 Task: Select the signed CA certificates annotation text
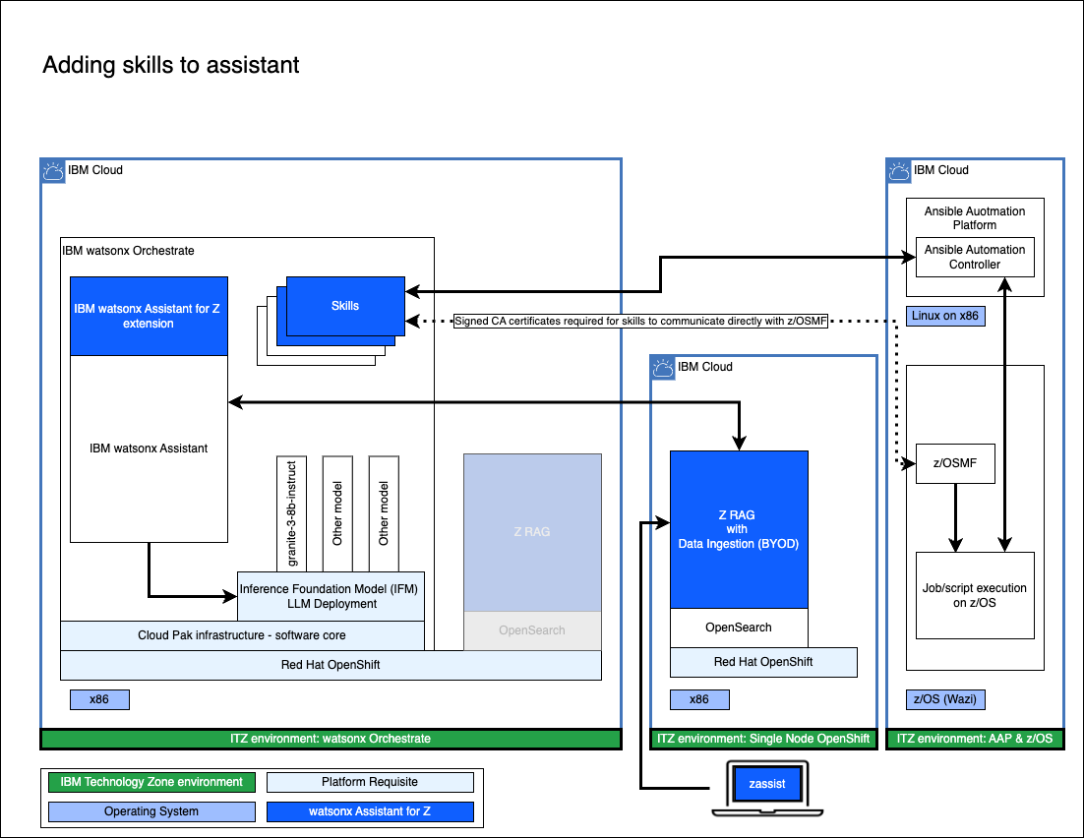[x=640, y=322]
